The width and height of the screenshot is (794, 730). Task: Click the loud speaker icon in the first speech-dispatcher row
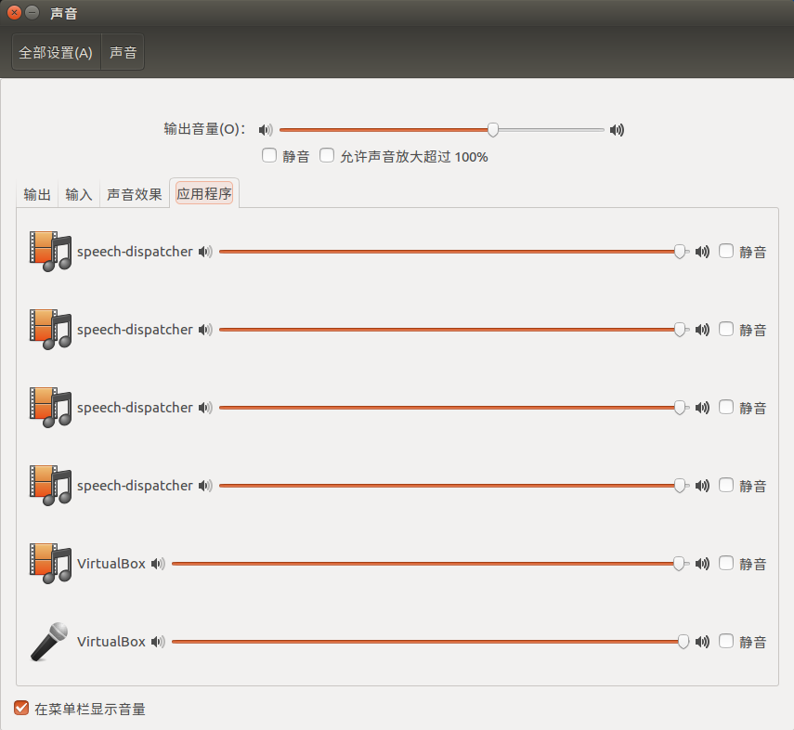pyautogui.click(x=702, y=252)
